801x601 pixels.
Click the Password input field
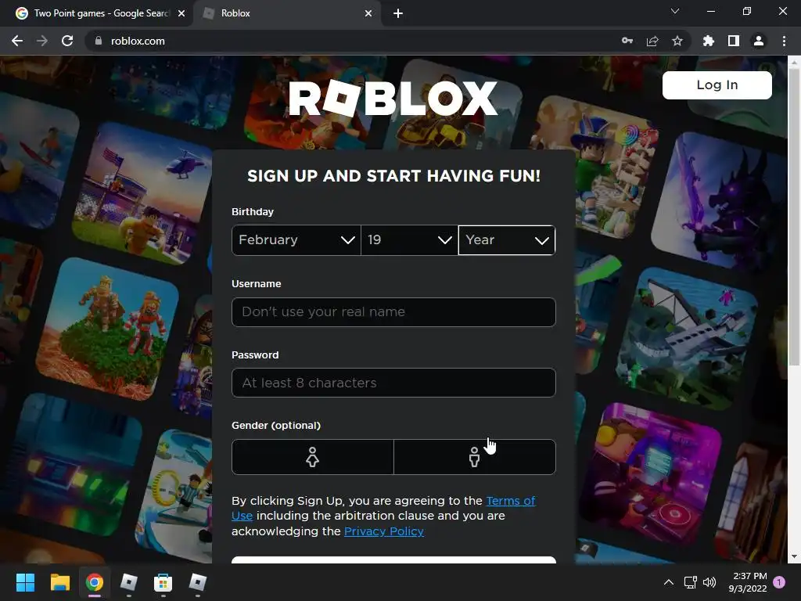pos(393,383)
